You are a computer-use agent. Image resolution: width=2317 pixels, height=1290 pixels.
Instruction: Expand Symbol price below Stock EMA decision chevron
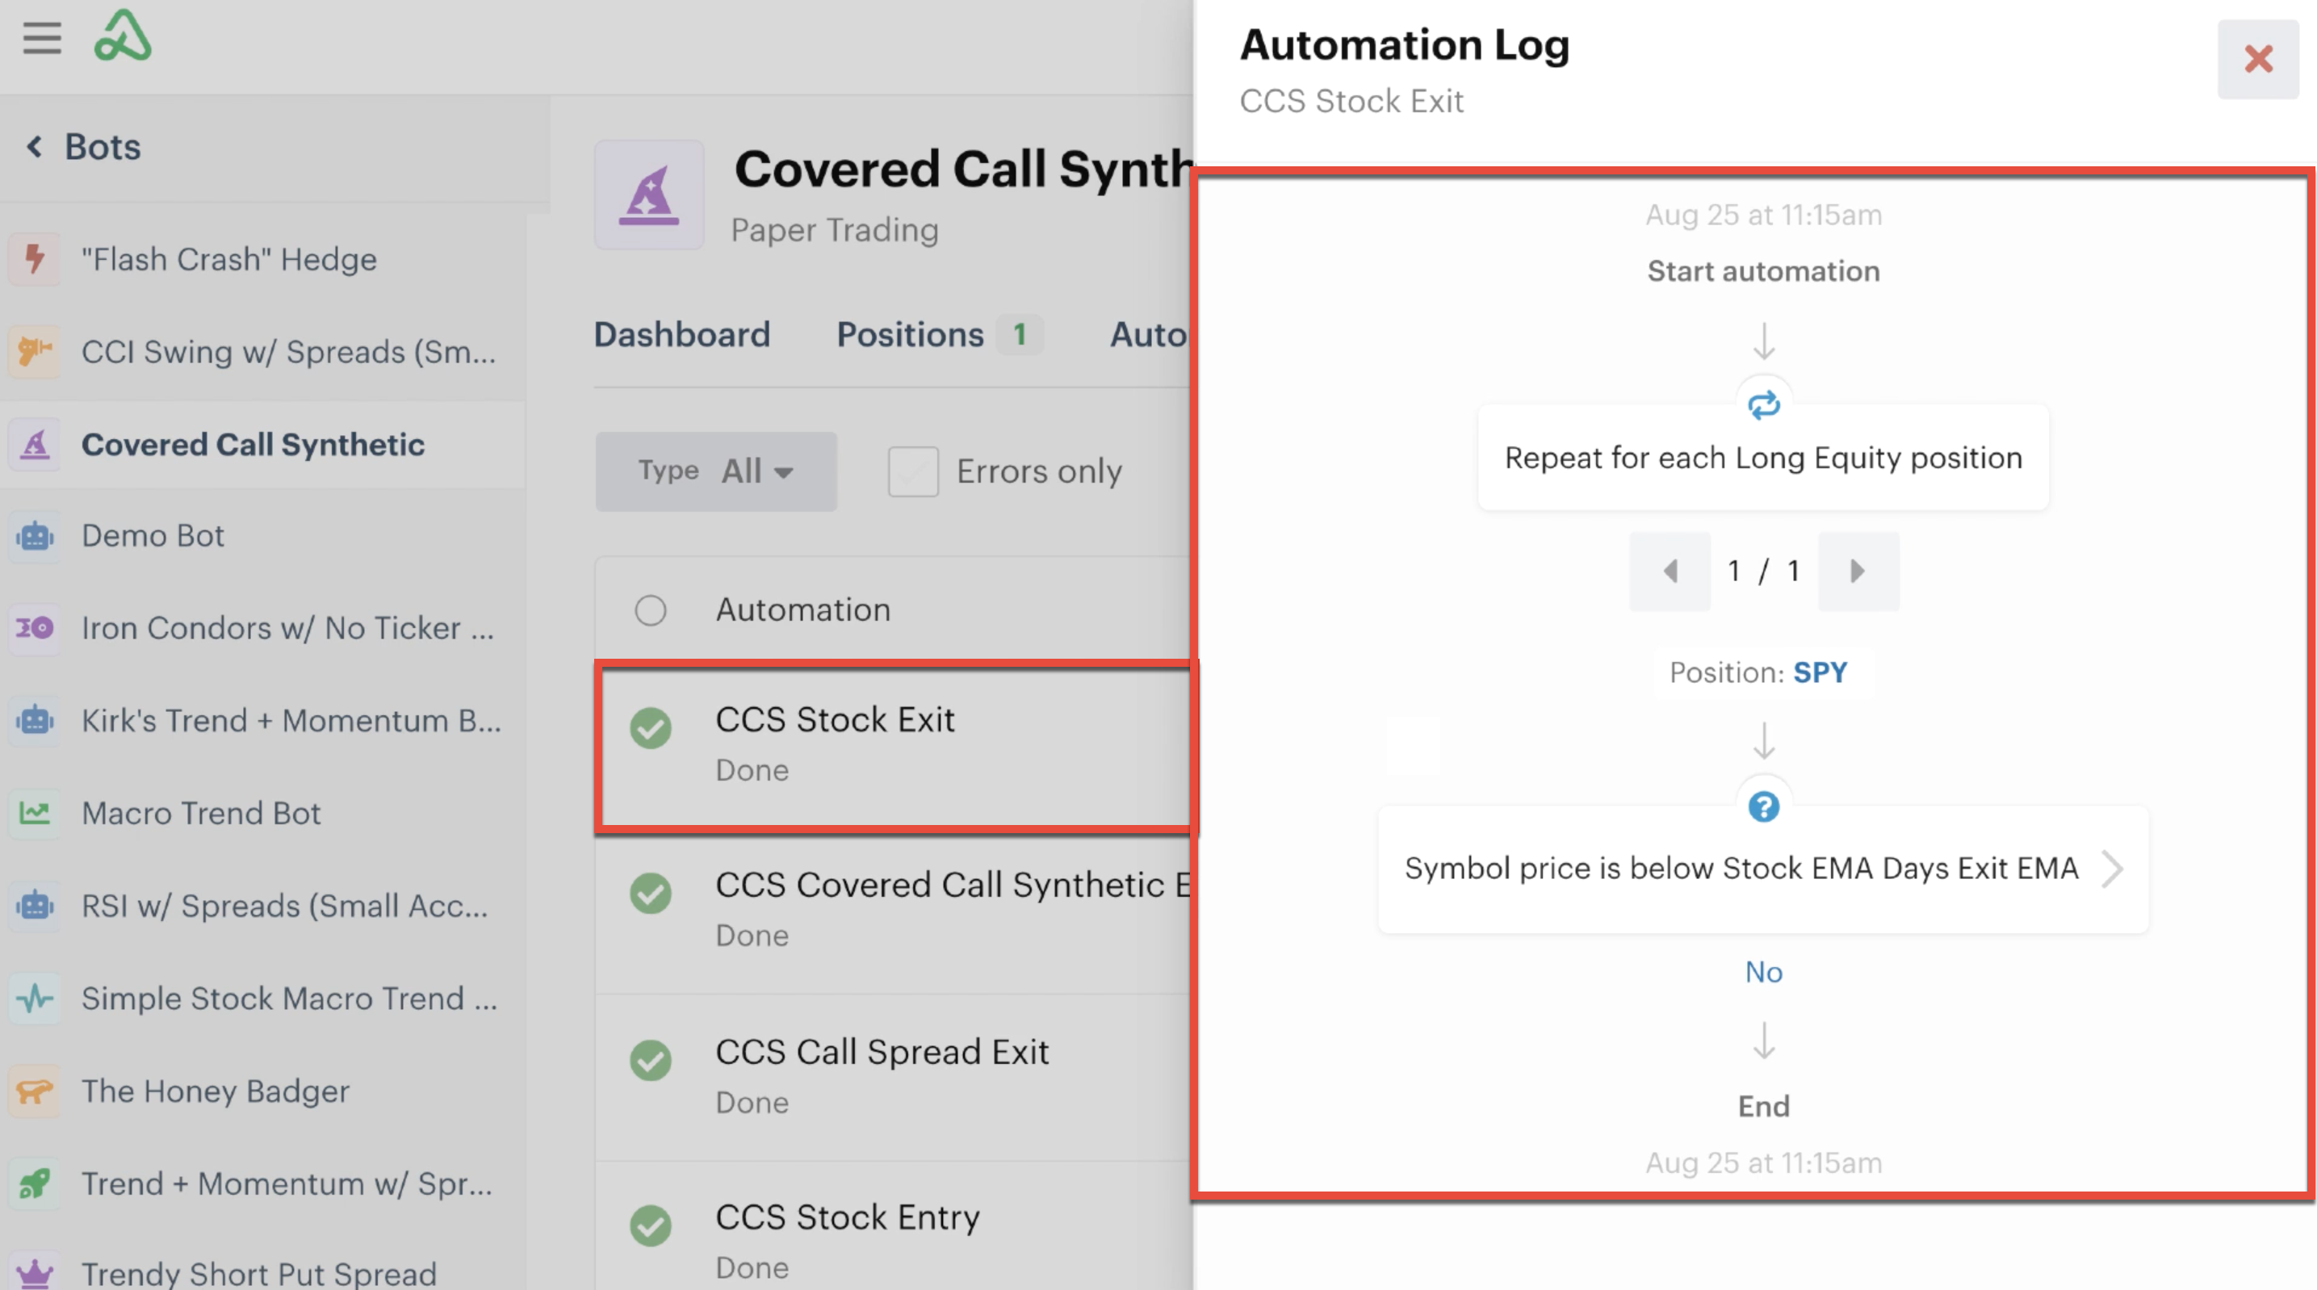point(2112,869)
